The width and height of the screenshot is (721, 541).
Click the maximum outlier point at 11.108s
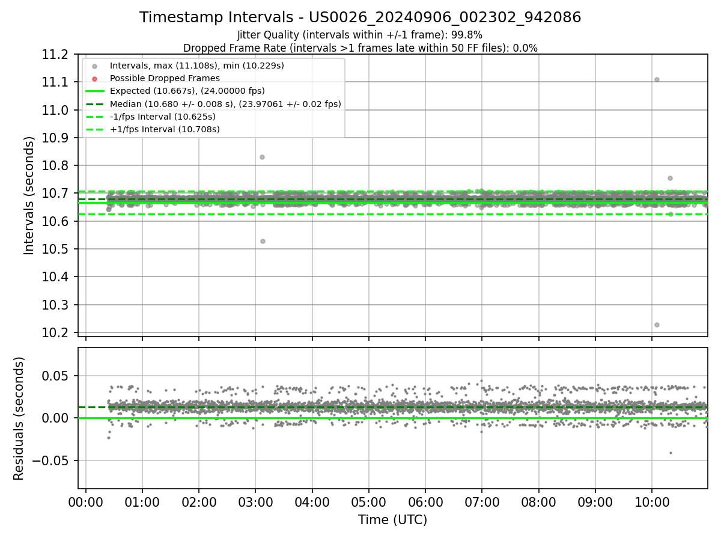(x=657, y=79)
